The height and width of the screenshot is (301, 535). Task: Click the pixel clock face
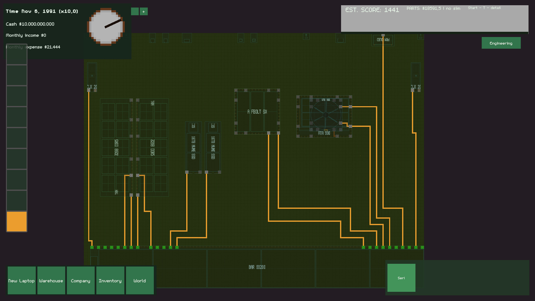[x=106, y=27]
